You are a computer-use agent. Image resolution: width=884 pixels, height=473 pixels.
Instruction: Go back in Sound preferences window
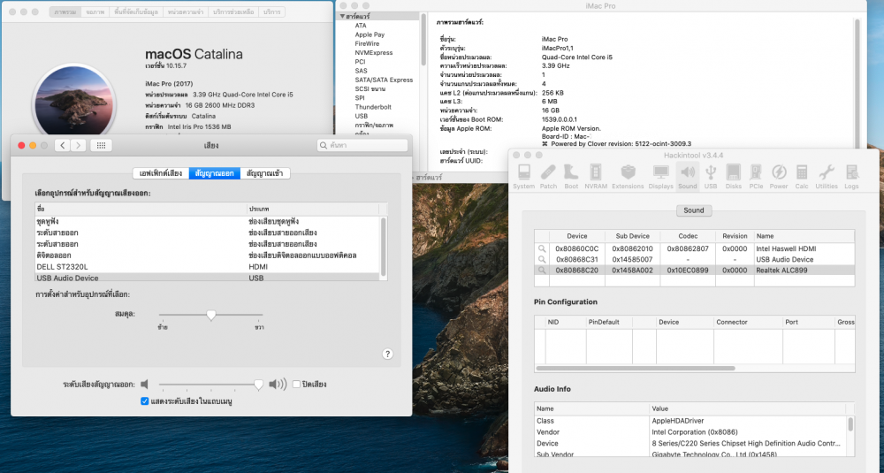[63, 146]
